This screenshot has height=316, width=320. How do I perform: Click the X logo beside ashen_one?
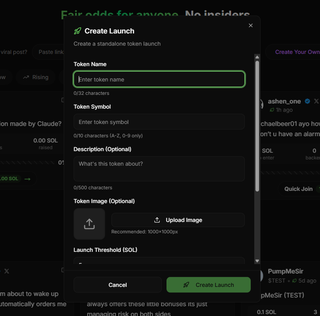click(x=316, y=102)
